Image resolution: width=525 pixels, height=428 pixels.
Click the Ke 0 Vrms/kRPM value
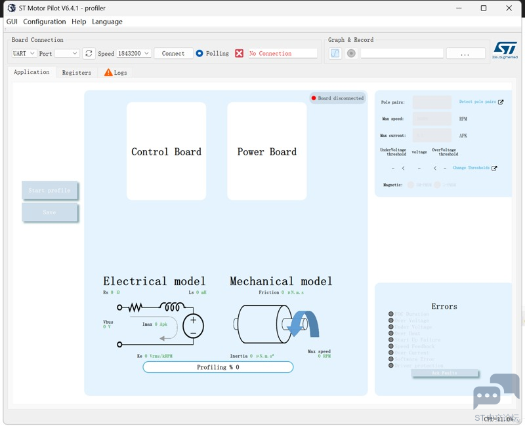coord(155,356)
